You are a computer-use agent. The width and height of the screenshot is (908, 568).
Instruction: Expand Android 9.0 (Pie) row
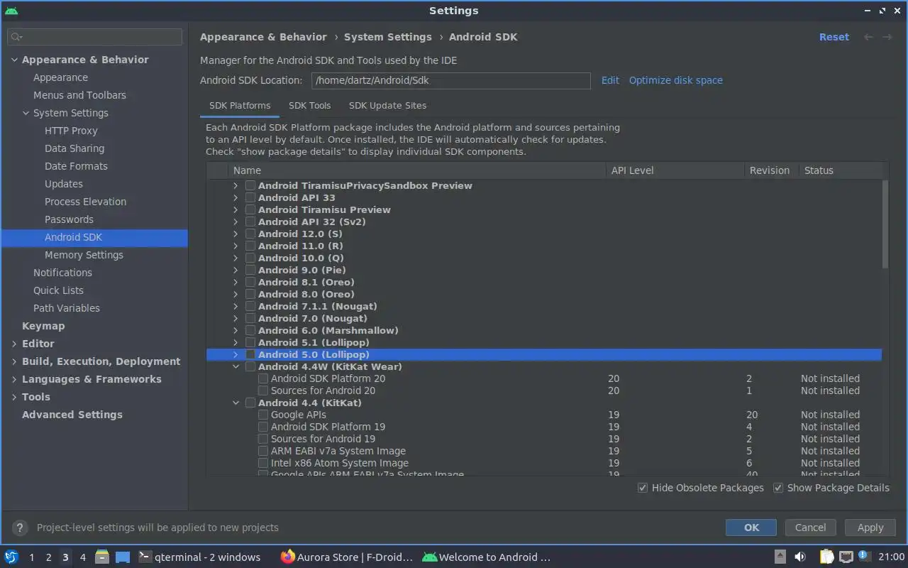236,270
